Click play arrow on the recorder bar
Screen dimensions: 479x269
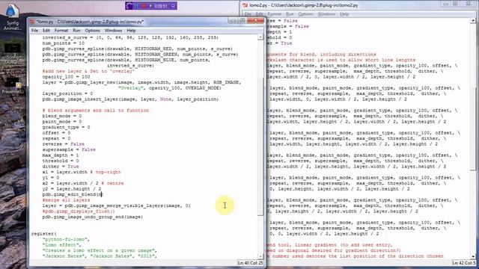tap(150, 6)
